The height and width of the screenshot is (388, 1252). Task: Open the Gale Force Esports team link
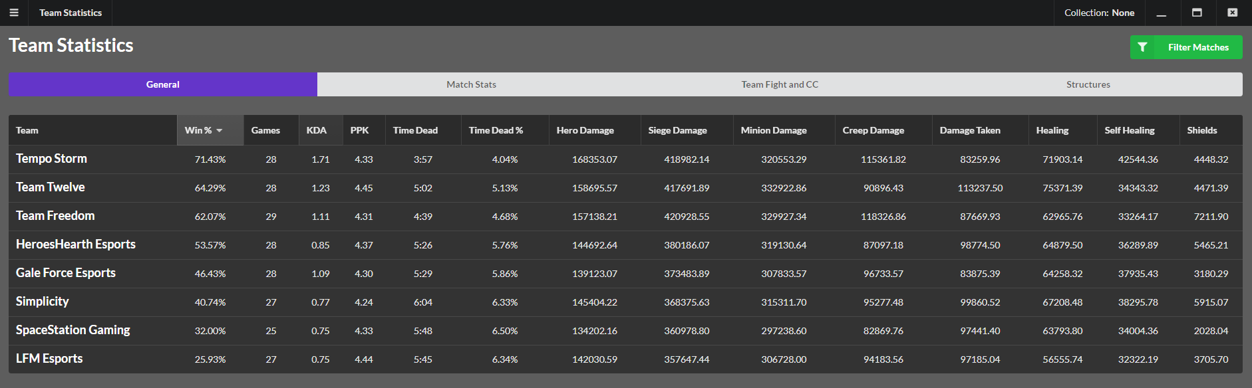[x=66, y=273]
